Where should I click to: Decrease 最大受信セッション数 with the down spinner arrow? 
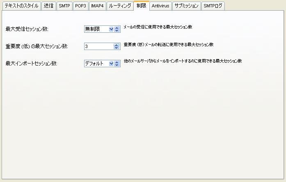[117, 31]
